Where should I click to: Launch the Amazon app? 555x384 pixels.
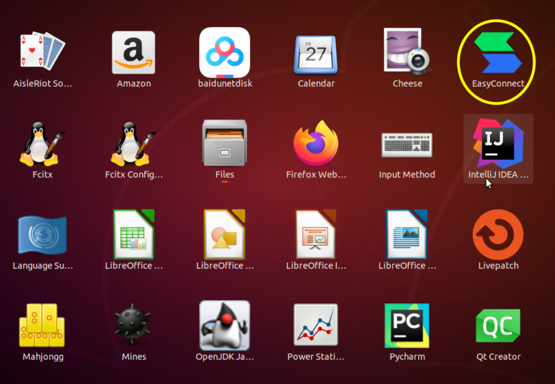[133, 53]
